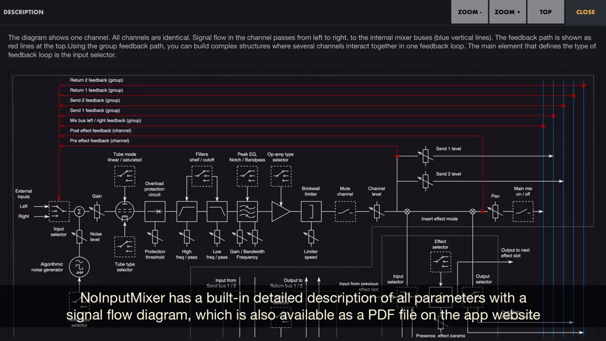This screenshot has height=341, width=606.
Task: Click the Main mix on/off switch
Action: point(523,211)
